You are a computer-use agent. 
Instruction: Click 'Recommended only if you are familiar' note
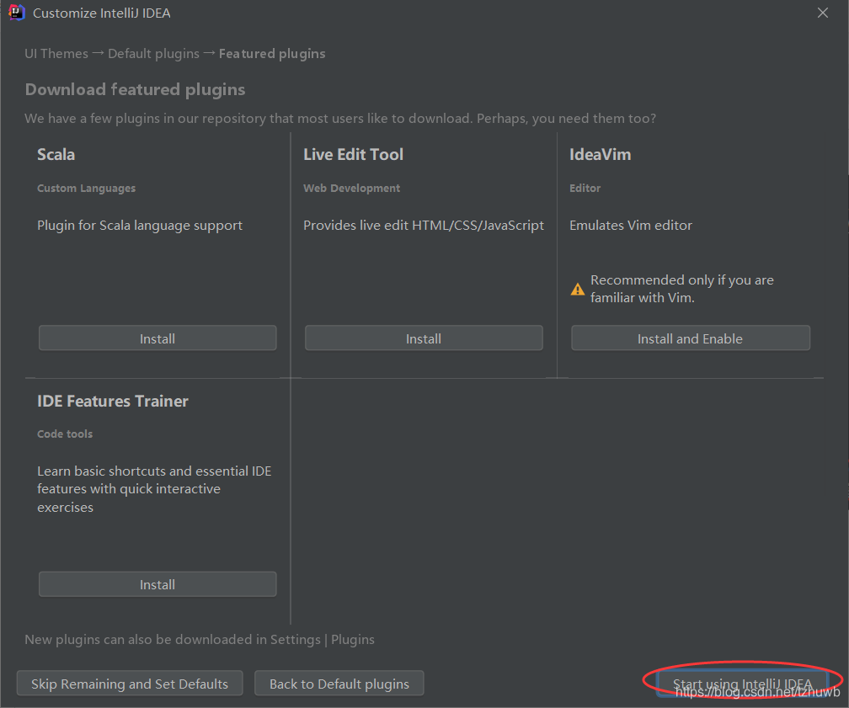[x=682, y=289]
